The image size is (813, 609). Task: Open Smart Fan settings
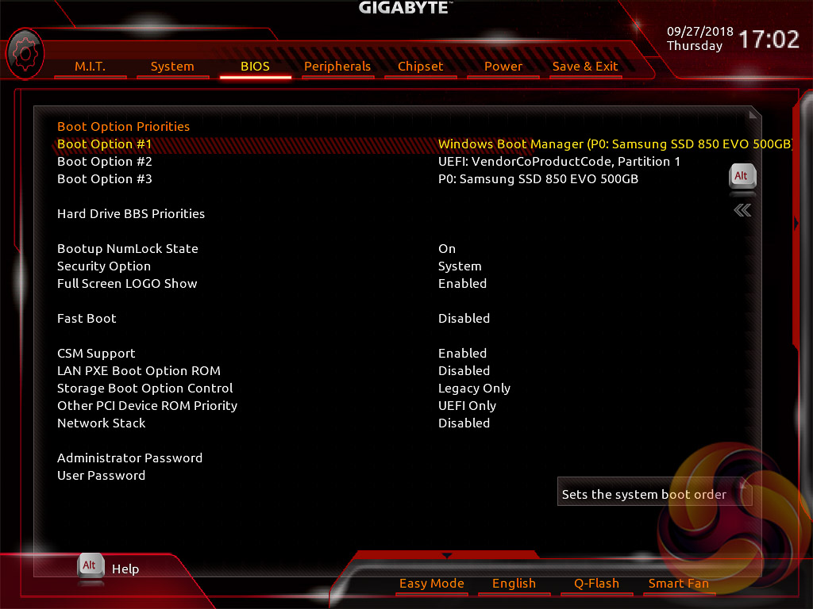pos(678,584)
